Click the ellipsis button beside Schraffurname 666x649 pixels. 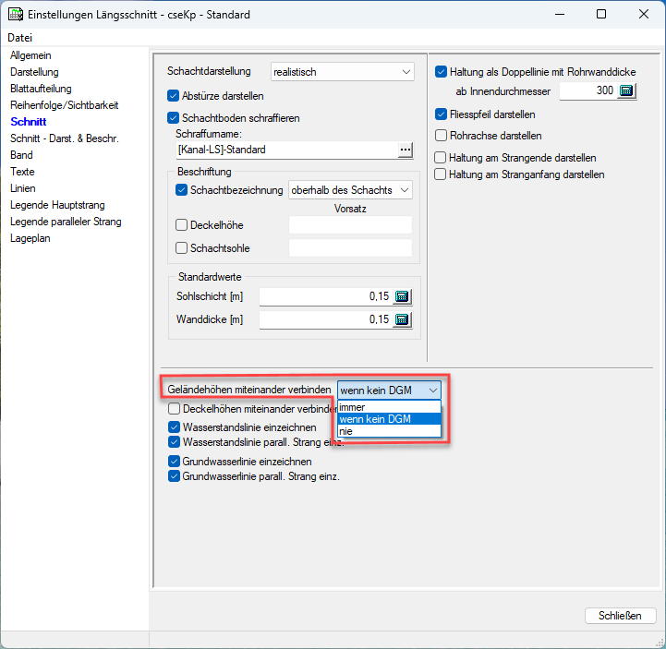click(x=405, y=150)
